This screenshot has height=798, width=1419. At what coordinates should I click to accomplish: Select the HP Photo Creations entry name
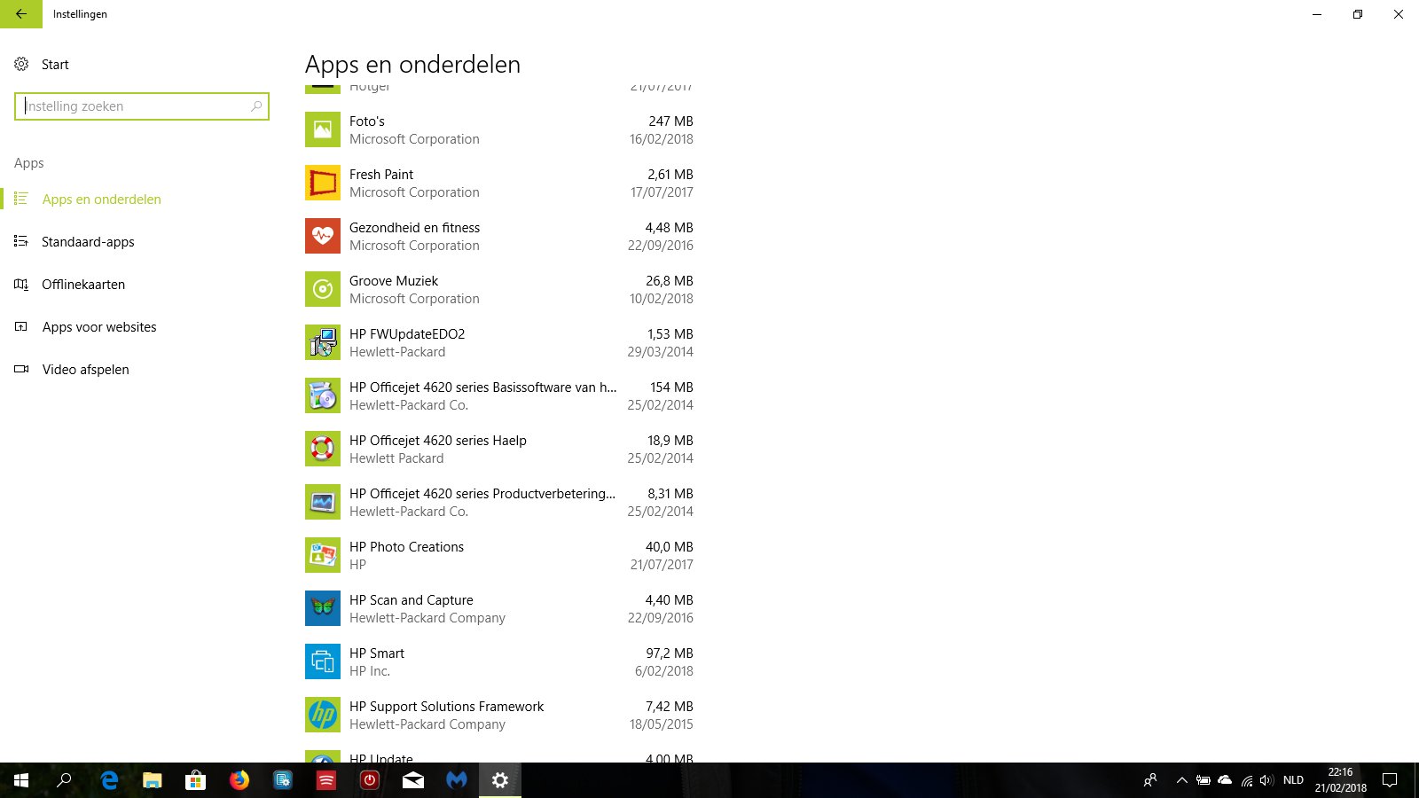coord(406,547)
